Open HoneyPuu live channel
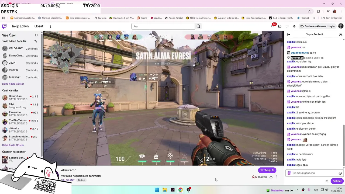This screenshot has width=345, height=194. tap(20, 98)
